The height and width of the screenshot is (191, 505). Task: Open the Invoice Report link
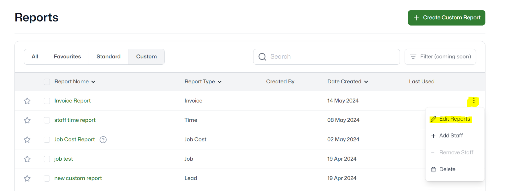pos(72,101)
